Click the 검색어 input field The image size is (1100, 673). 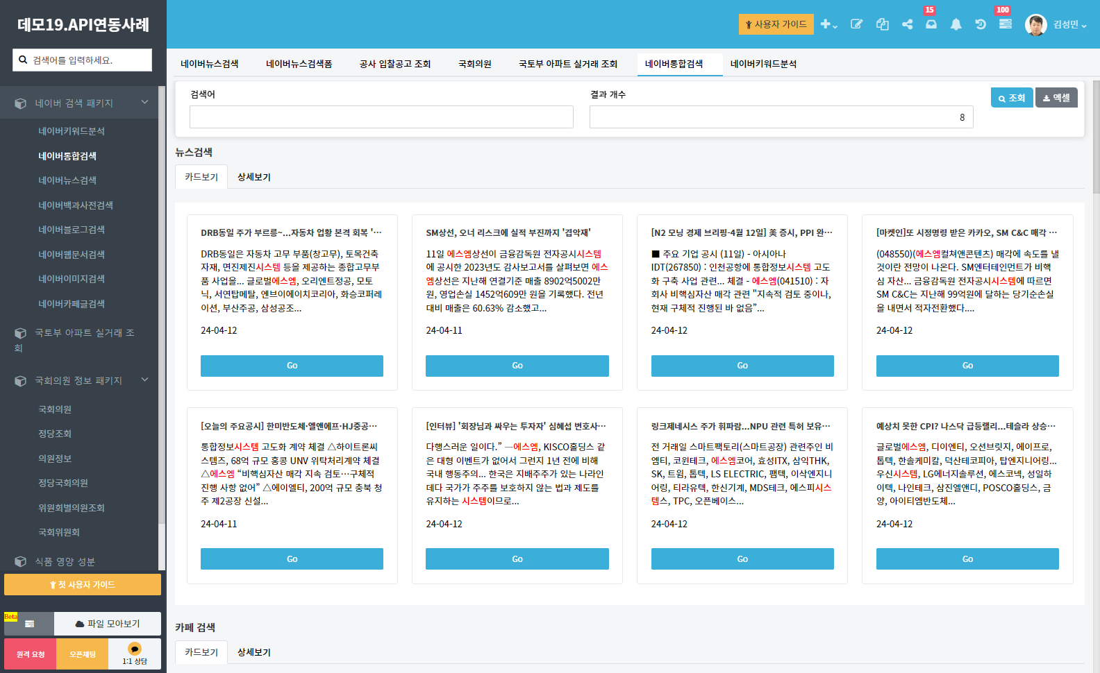(x=381, y=117)
